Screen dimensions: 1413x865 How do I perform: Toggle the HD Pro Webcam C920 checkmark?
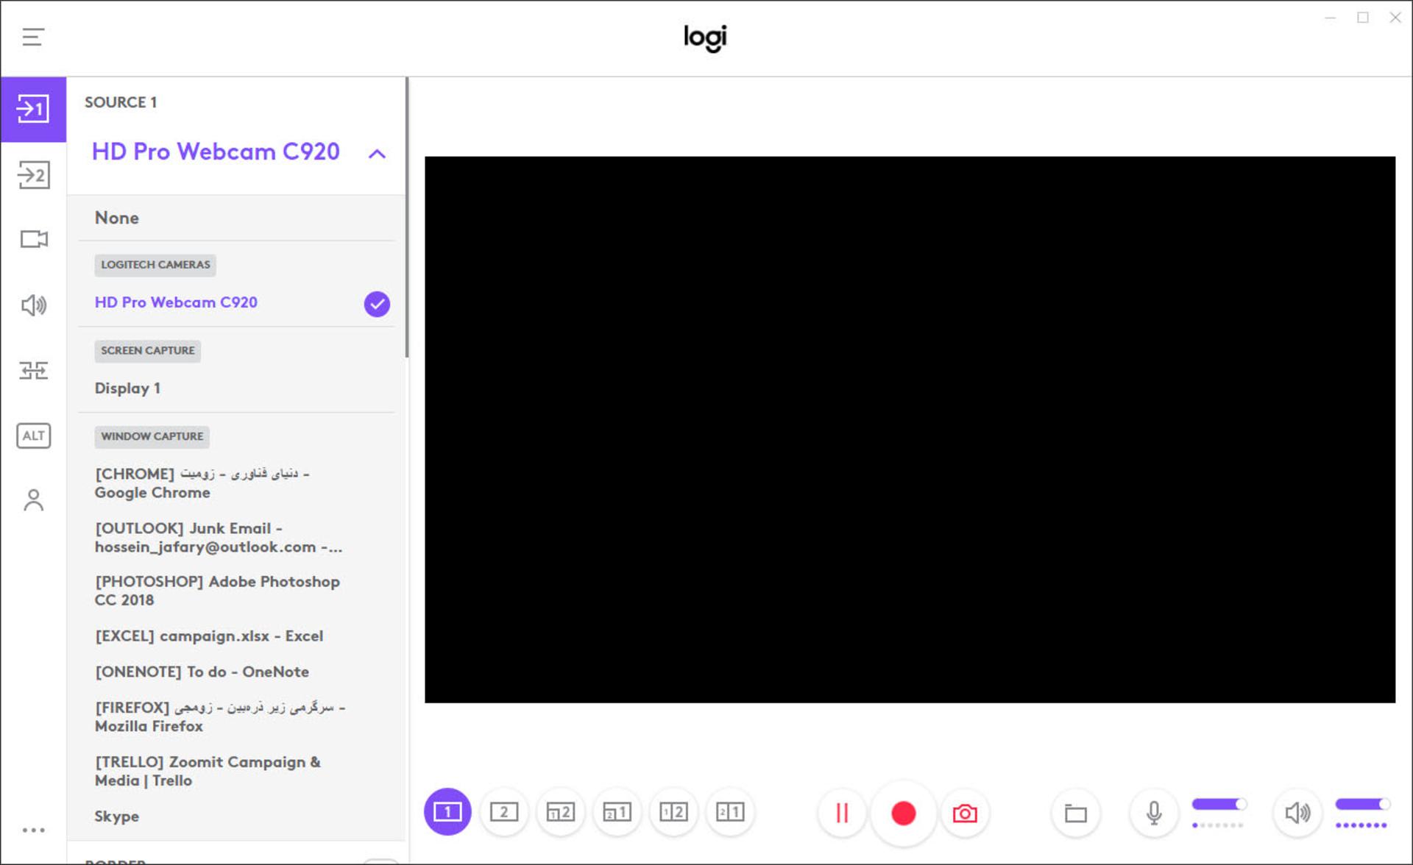(377, 304)
